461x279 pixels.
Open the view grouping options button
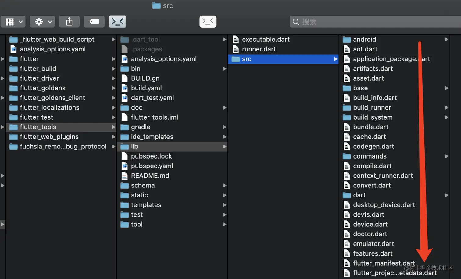(13, 22)
